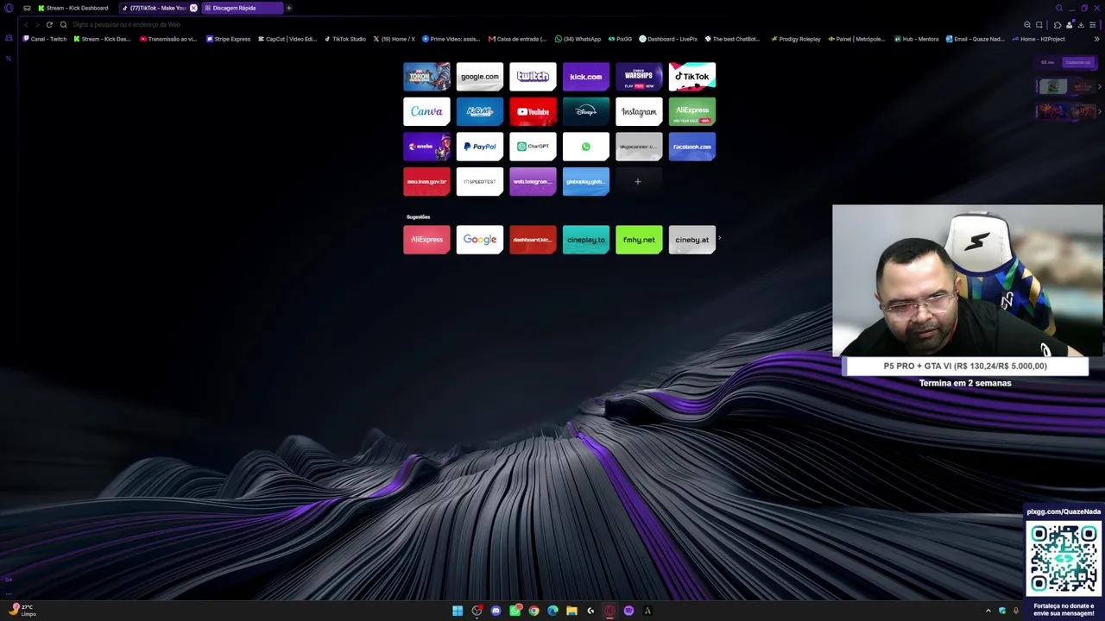Open the Canva speed dial tile
Viewport: 1105px width, 621px height.
(x=426, y=111)
